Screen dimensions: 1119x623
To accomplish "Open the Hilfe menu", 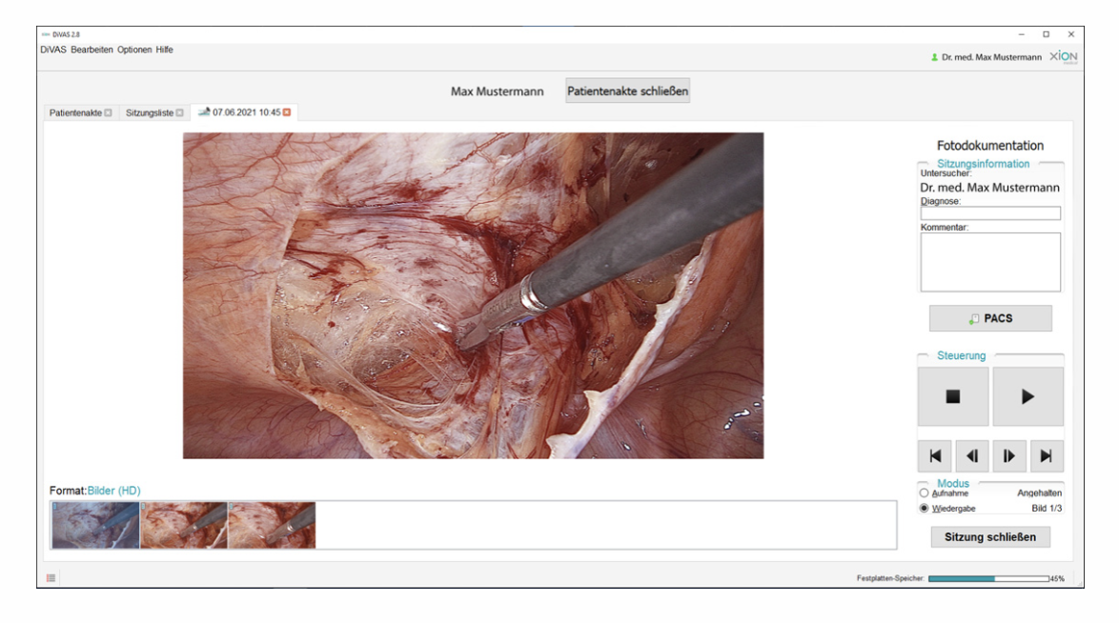I will [x=164, y=50].
